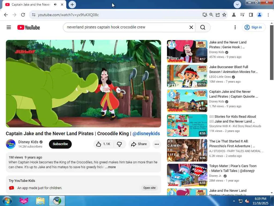Open Chrome profile avatar
274x206 pixels.
(260, 15)
